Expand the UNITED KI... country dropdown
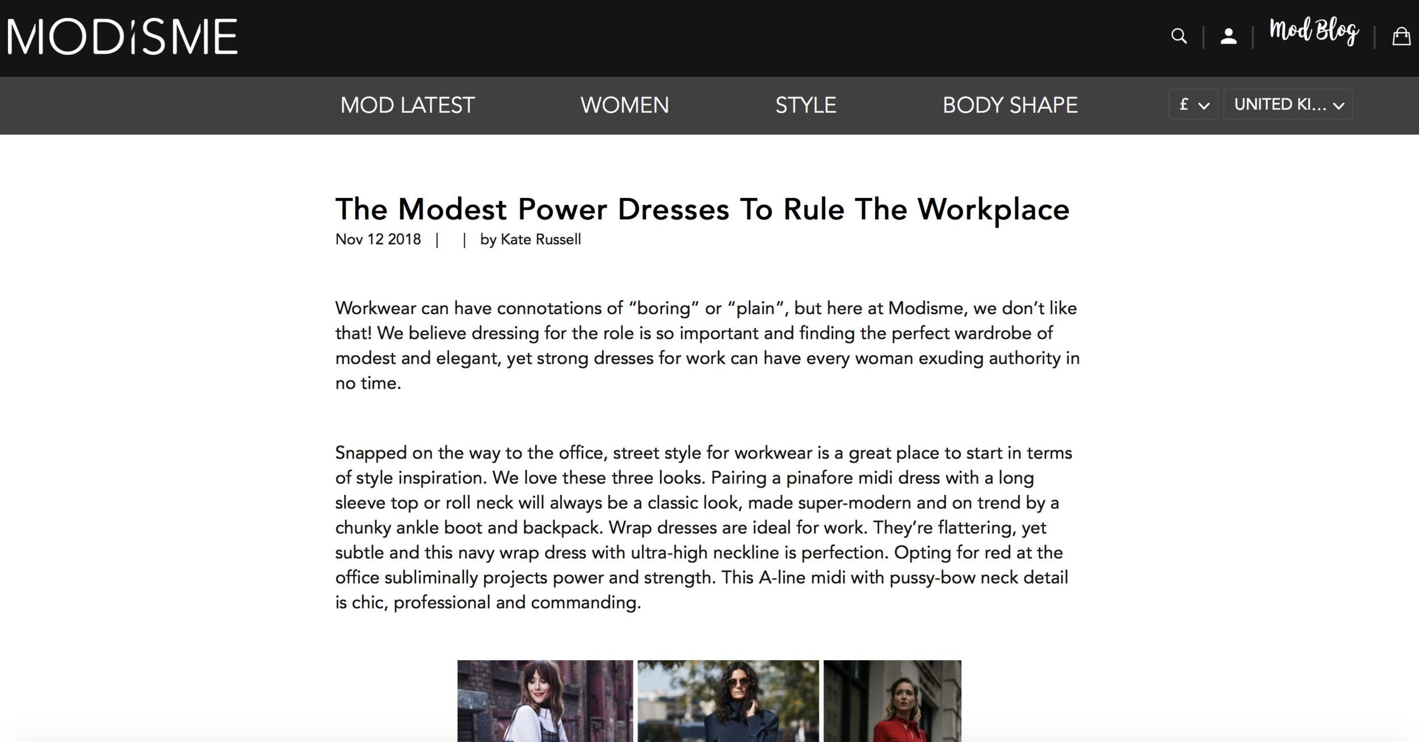This screenshot has width=1419, height=742. (x=1288, y=104)
